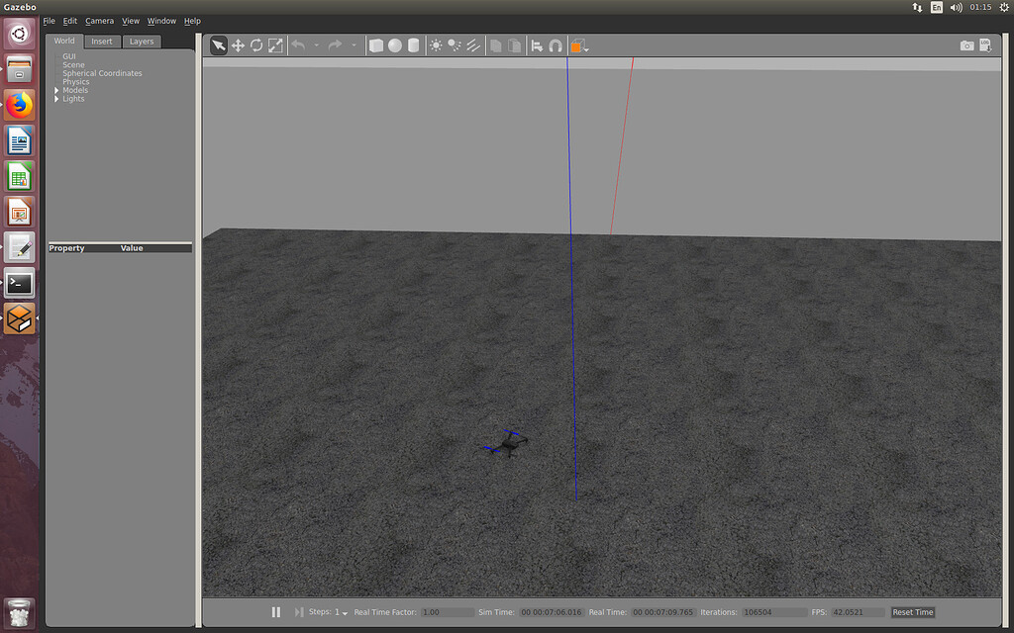Screen dimensions: 1014x633
Task: Take a screenshot with camera icon
Action: tap(966, 45)
